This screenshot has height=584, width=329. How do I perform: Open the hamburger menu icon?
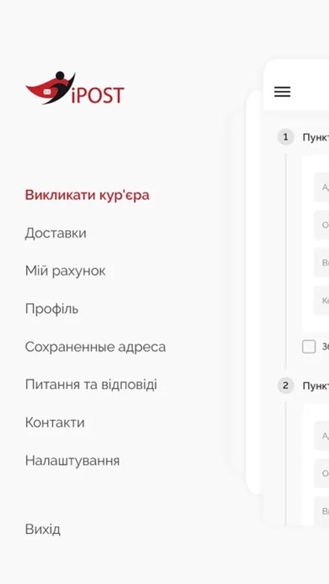[x=282, y=91]
